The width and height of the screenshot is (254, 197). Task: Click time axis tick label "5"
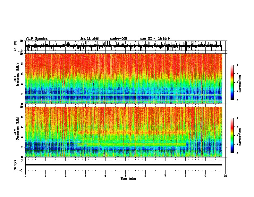125,176
